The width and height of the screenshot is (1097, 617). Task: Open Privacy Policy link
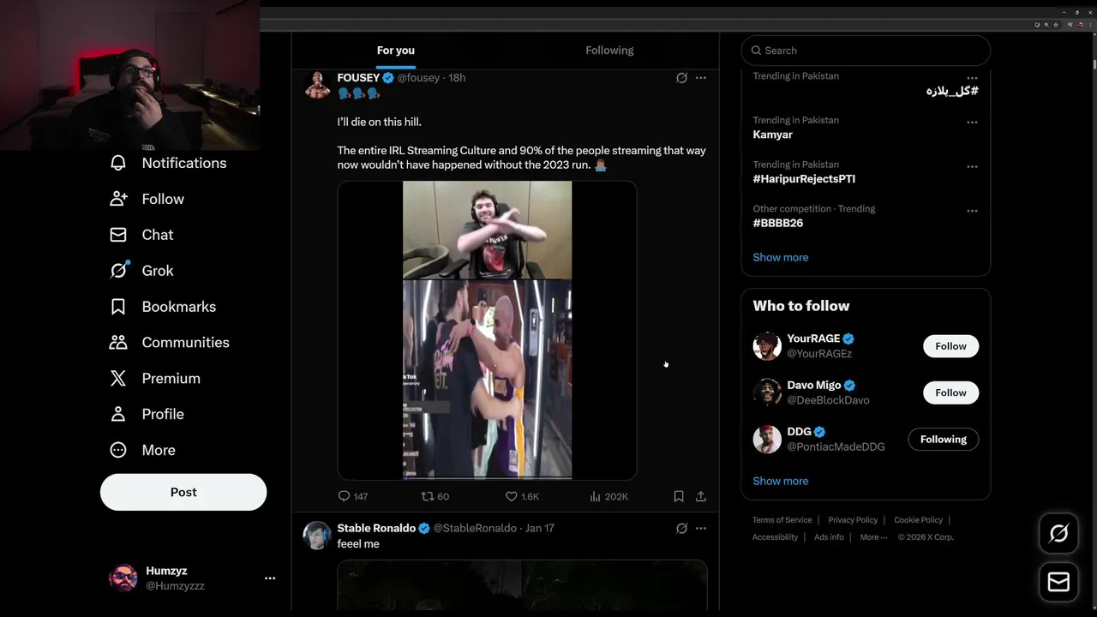click(853, 520)
